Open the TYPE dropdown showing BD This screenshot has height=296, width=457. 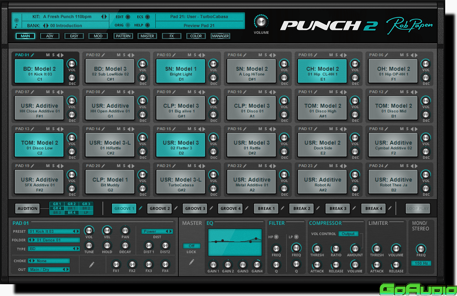pyautogui.click(x=54, y=249)
